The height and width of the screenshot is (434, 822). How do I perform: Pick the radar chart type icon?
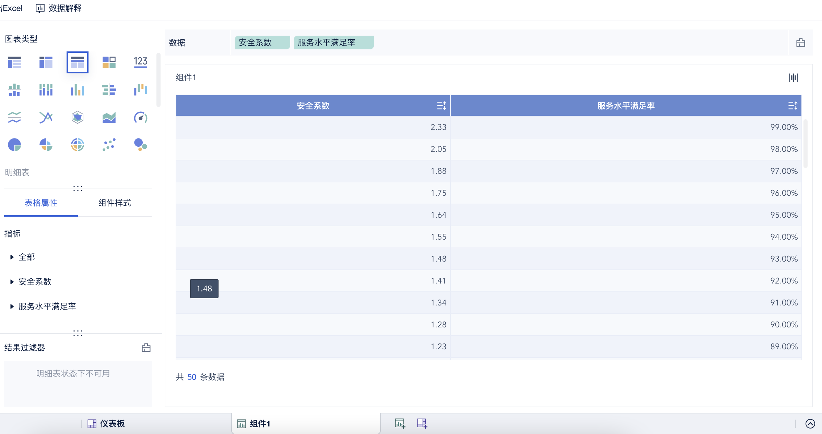click(78, 118)
